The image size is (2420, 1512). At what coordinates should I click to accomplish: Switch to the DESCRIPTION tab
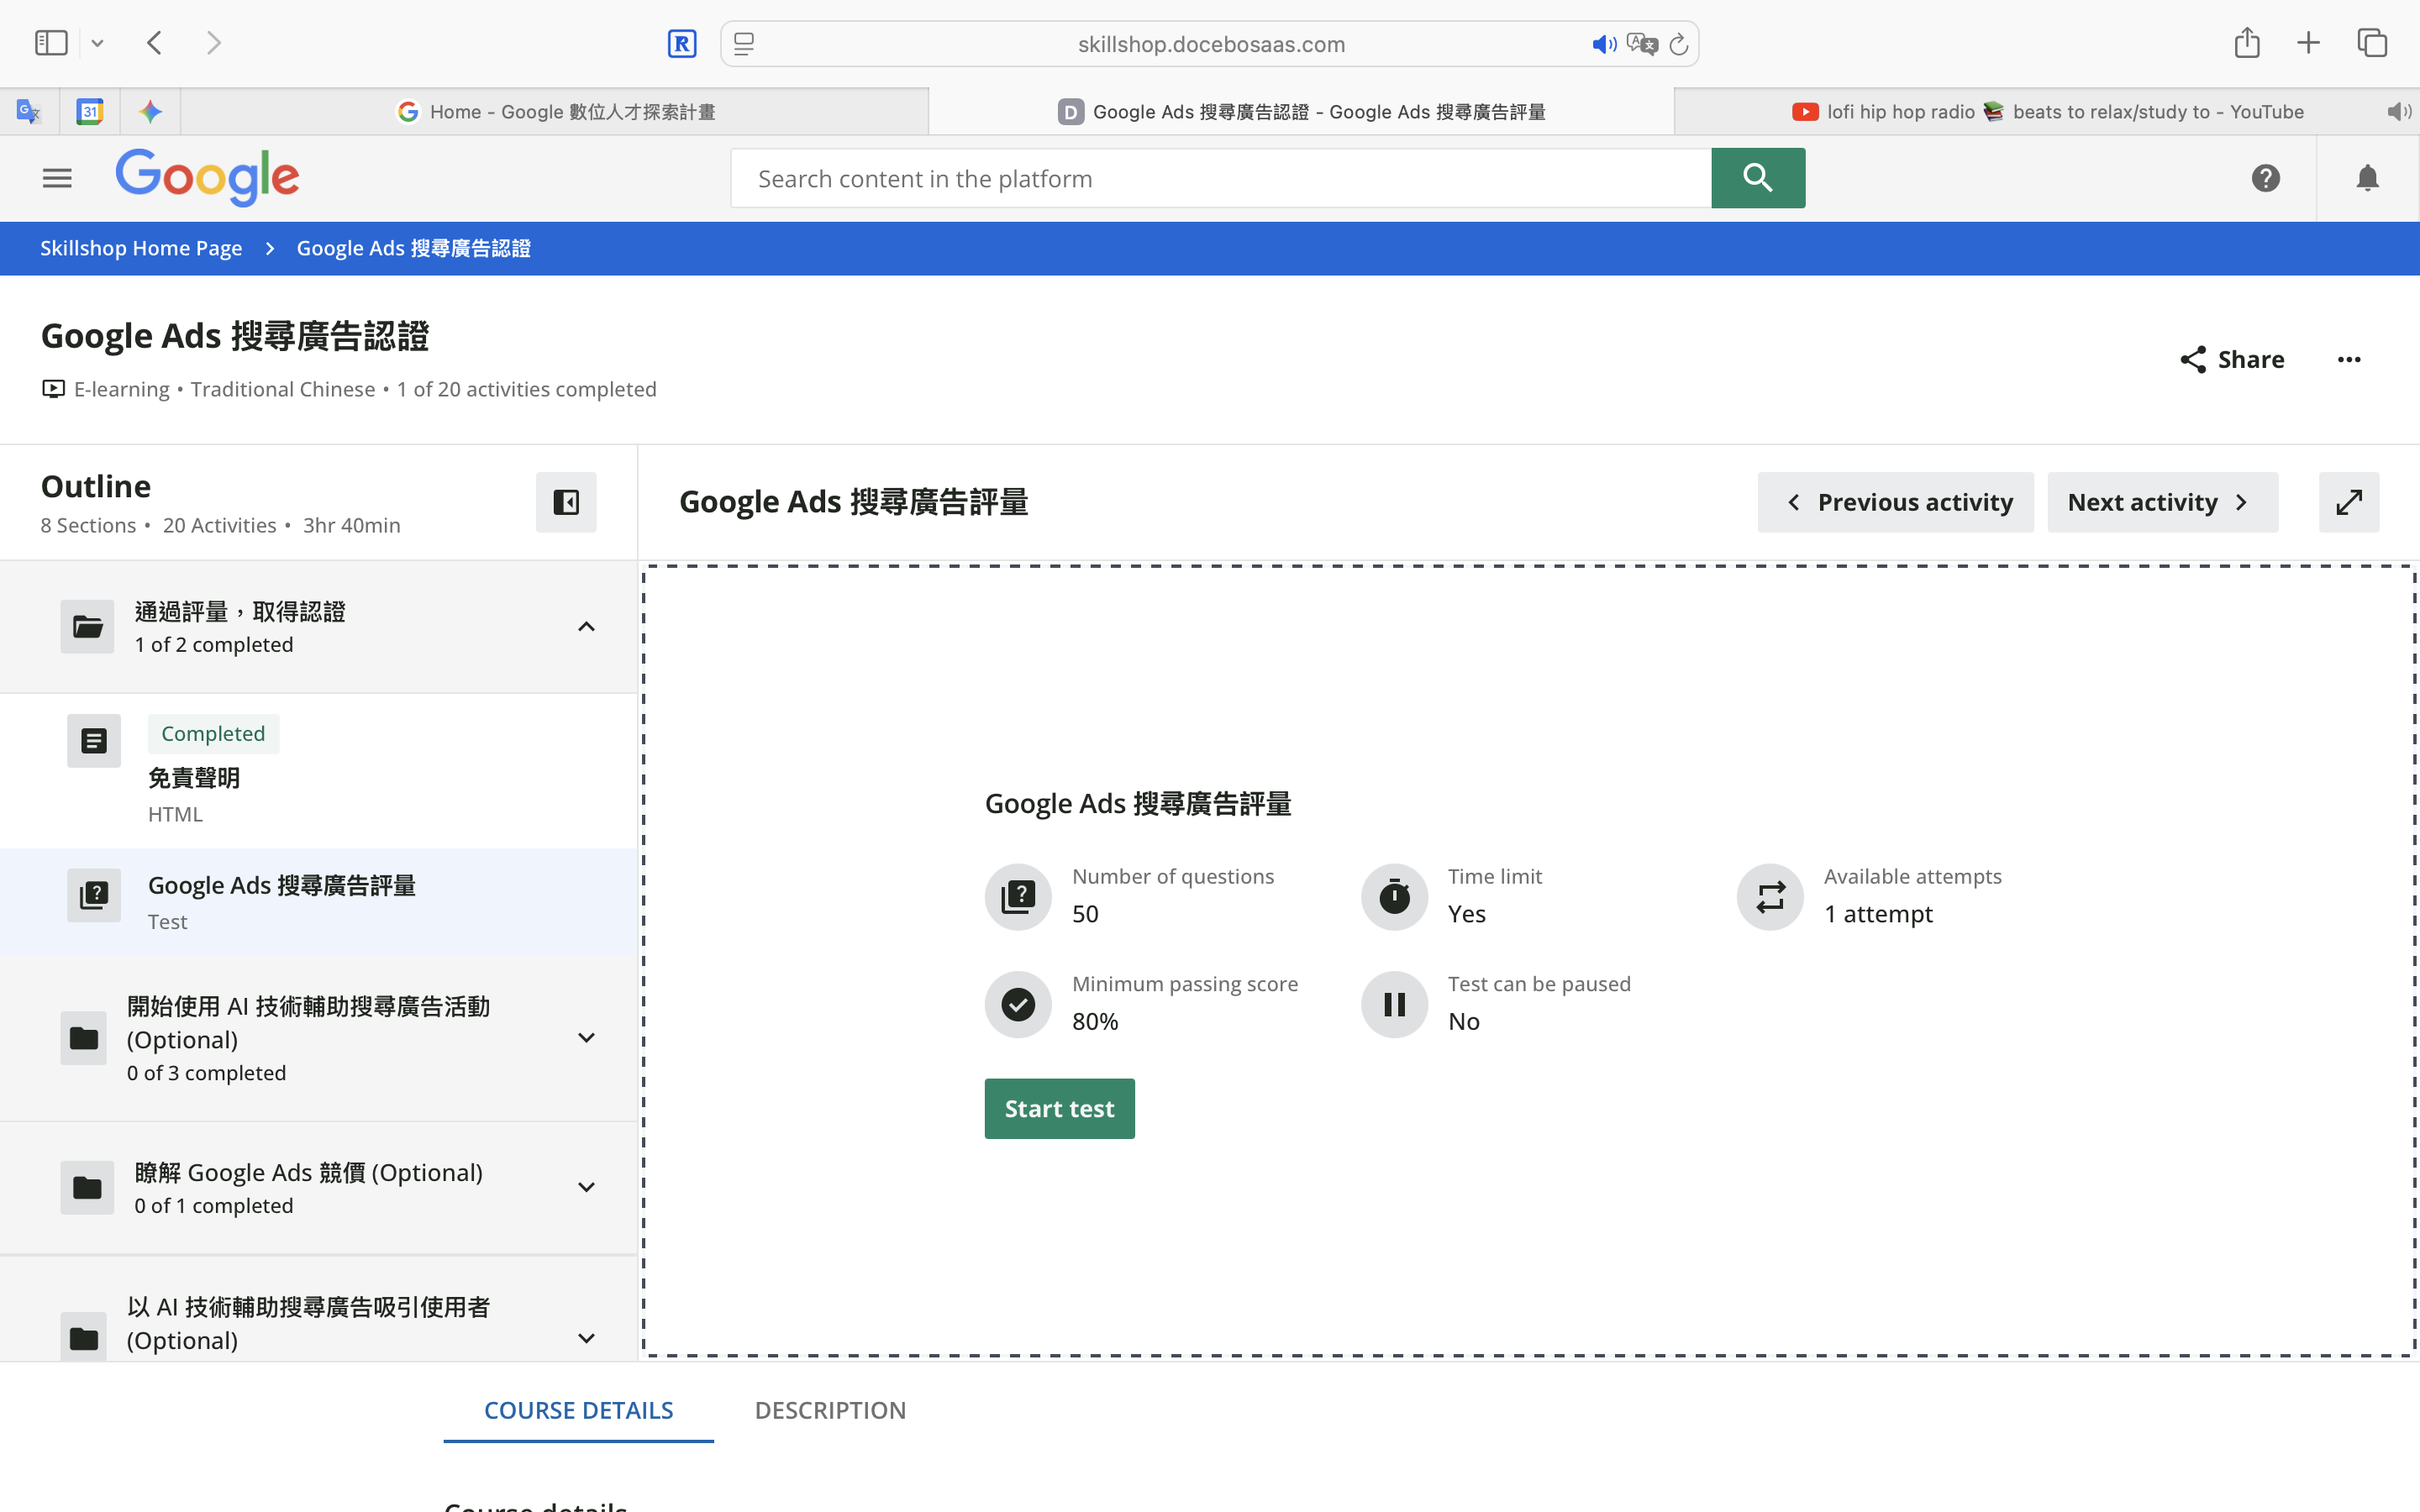pos(830,1410)
